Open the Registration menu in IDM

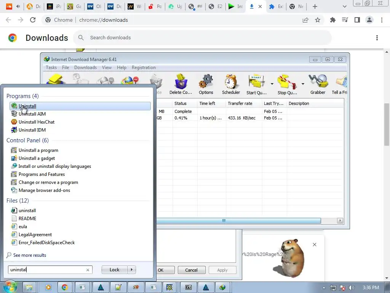point(144,68)
